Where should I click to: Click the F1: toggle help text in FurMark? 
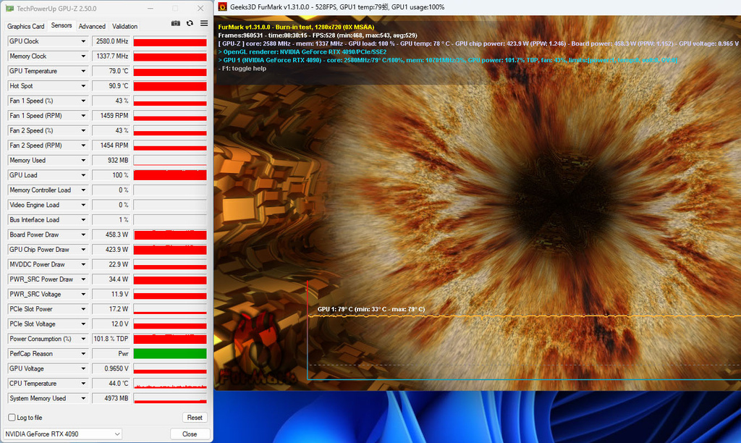pyautogui.click(x=242, y=69)
